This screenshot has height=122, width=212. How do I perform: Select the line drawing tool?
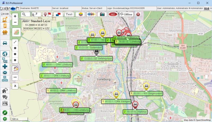[x=15, y=42]
